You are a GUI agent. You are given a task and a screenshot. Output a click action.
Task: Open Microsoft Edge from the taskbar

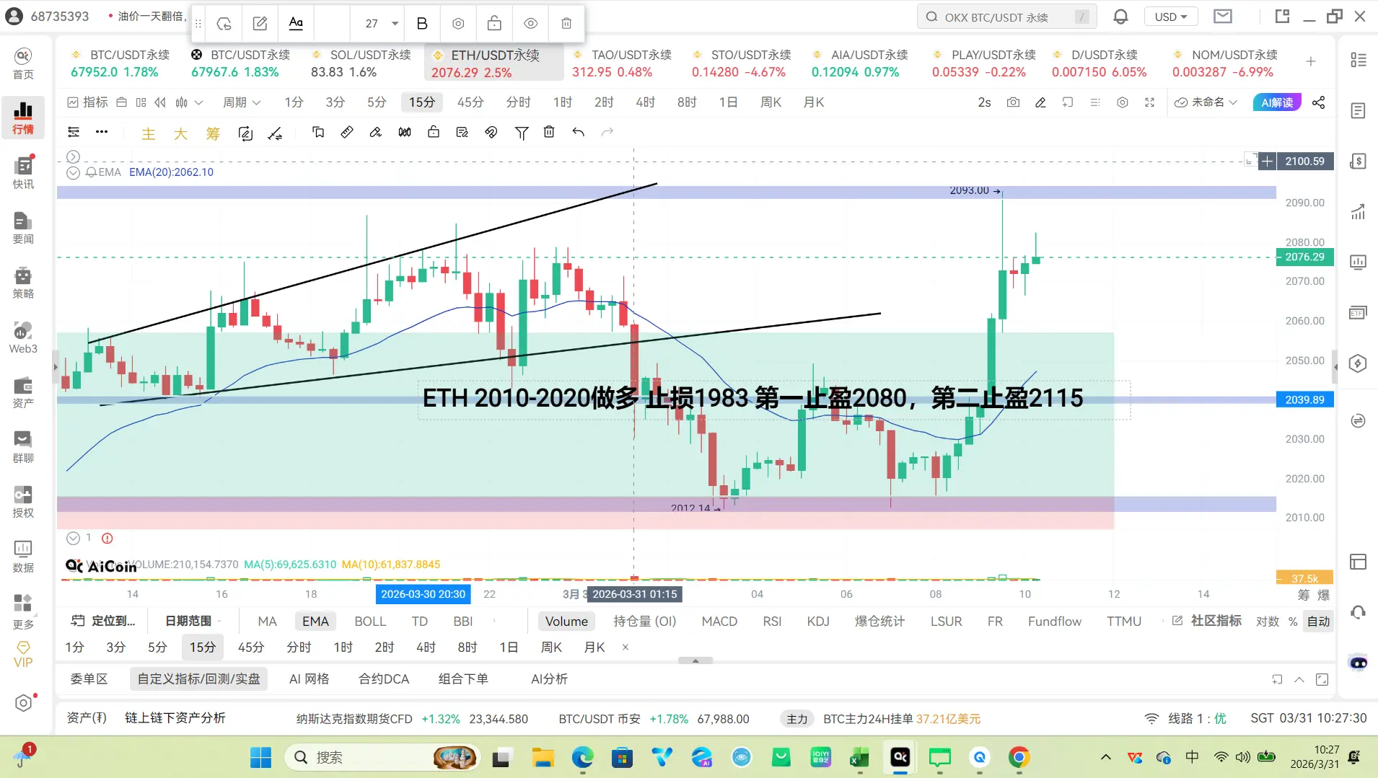[x=582, y=757]
